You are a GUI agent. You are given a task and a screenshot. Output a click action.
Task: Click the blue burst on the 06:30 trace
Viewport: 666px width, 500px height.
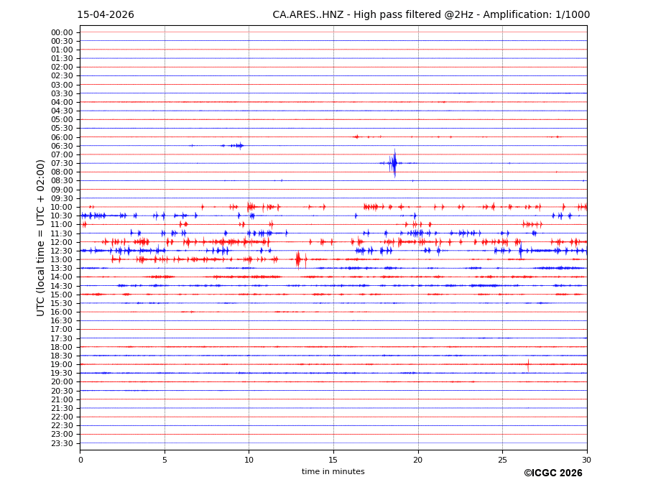[x=238, y=146]
